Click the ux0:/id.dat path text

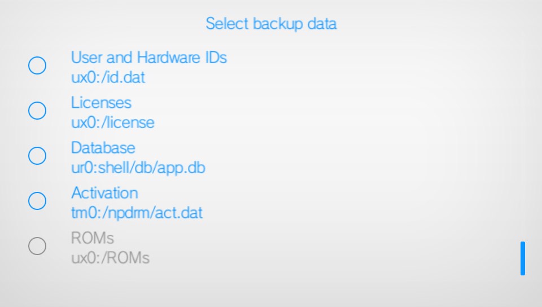click(x=108, y=77)
